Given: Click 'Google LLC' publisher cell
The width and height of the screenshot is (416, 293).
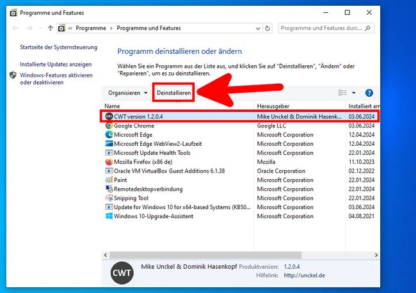Looking at the screenshot, I should point(271,125).
